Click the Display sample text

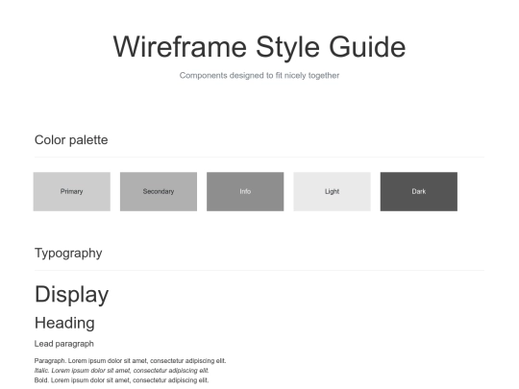[x=71, y=295]
